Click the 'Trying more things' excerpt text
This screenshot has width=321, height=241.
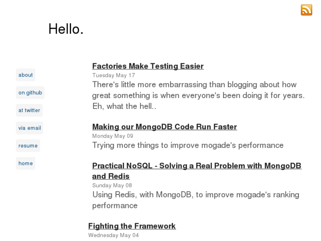(x=188, y=145)
